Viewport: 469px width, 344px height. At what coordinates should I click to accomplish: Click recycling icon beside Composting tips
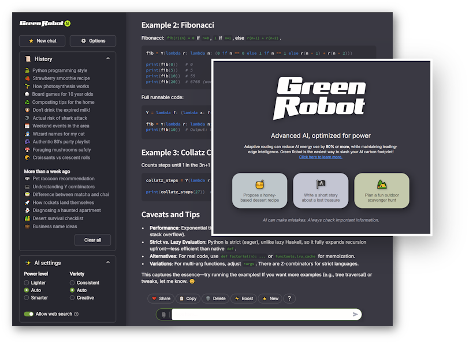tap(27, 102)
